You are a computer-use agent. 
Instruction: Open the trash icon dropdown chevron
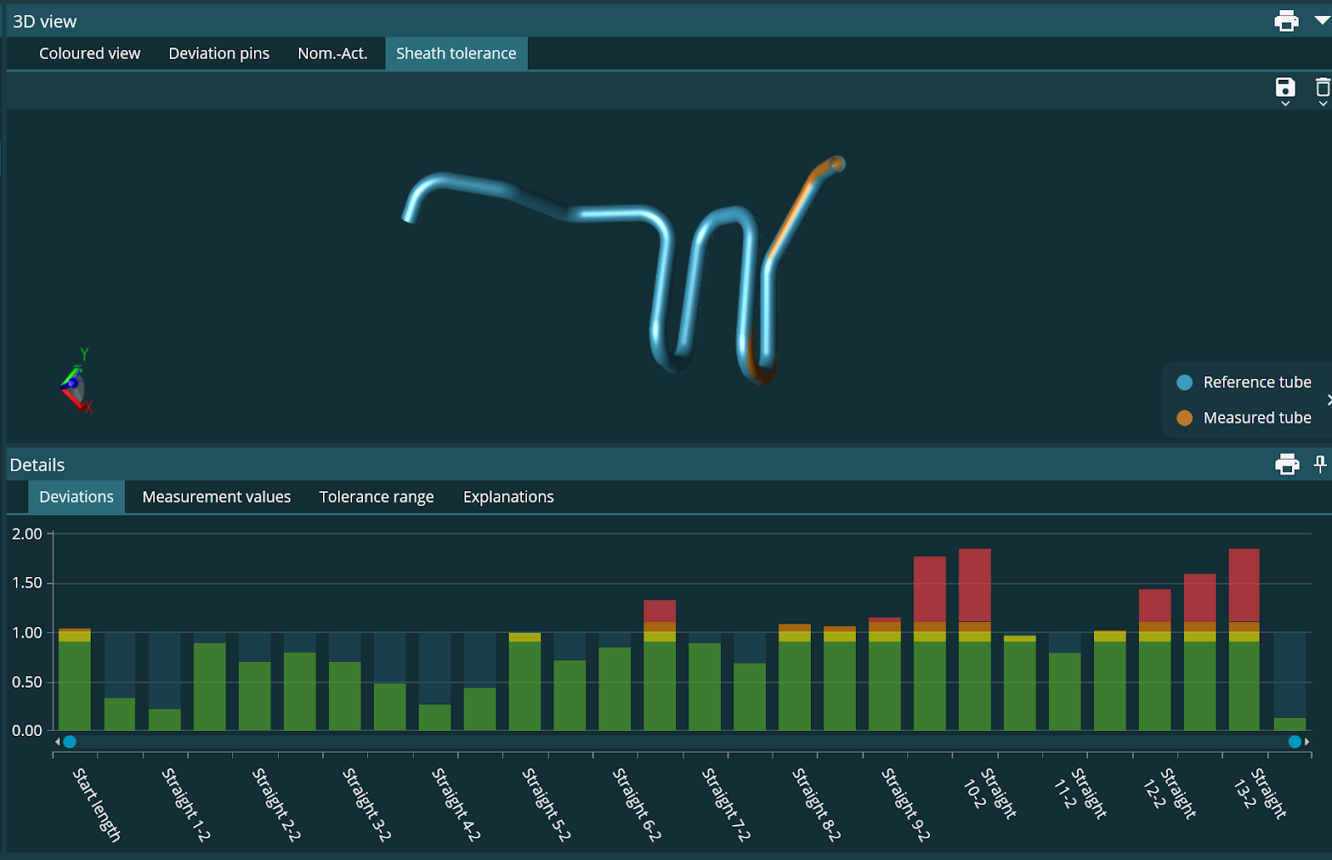[1323, 104]
